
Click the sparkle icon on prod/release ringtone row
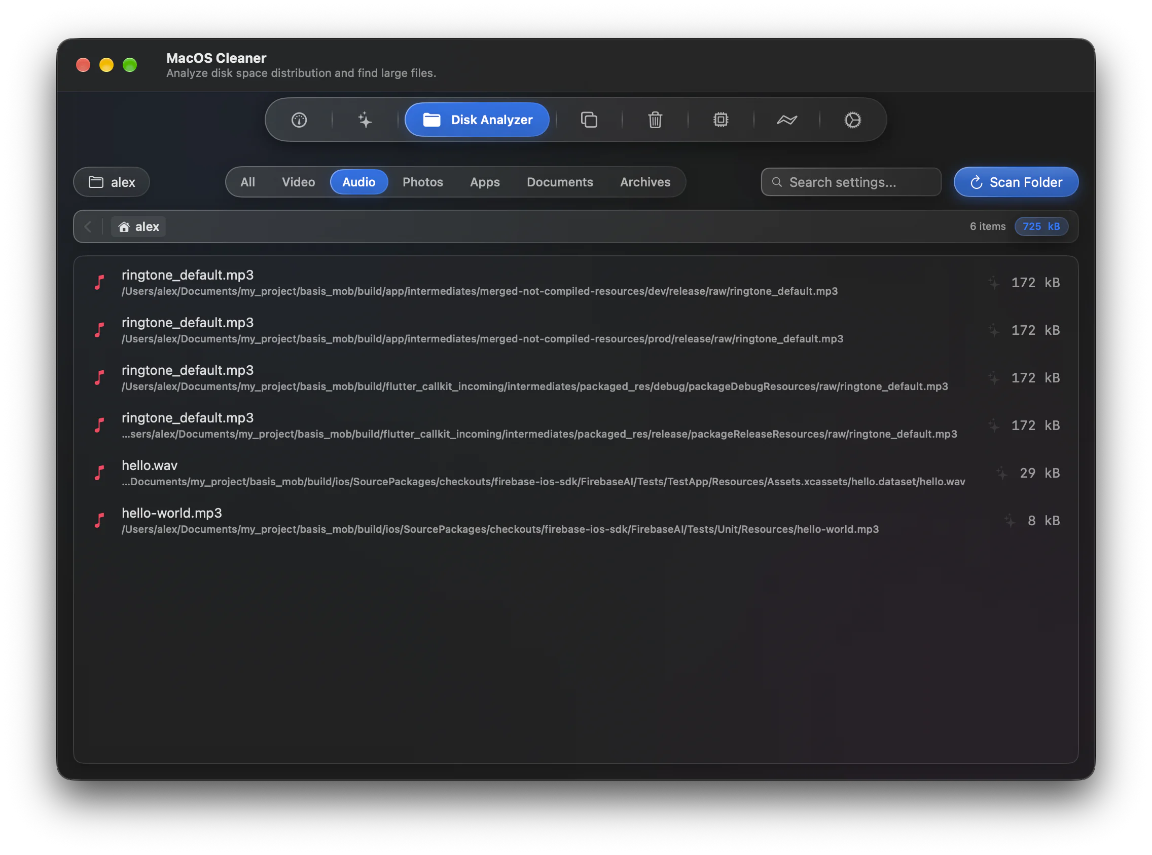coord(993,330)
